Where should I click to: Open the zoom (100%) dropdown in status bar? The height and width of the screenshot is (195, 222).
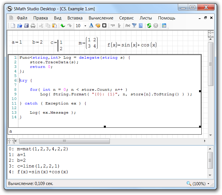click(208, 184)
